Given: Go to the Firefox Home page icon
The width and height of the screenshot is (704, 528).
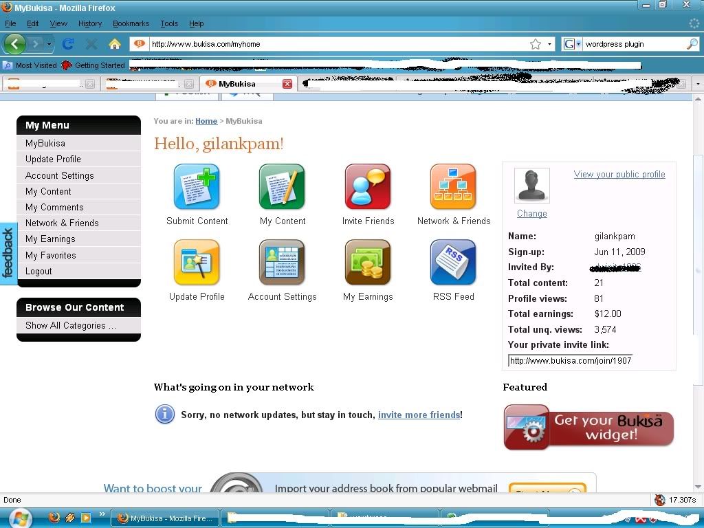Looking at the screenshot, I should [115, 44].
